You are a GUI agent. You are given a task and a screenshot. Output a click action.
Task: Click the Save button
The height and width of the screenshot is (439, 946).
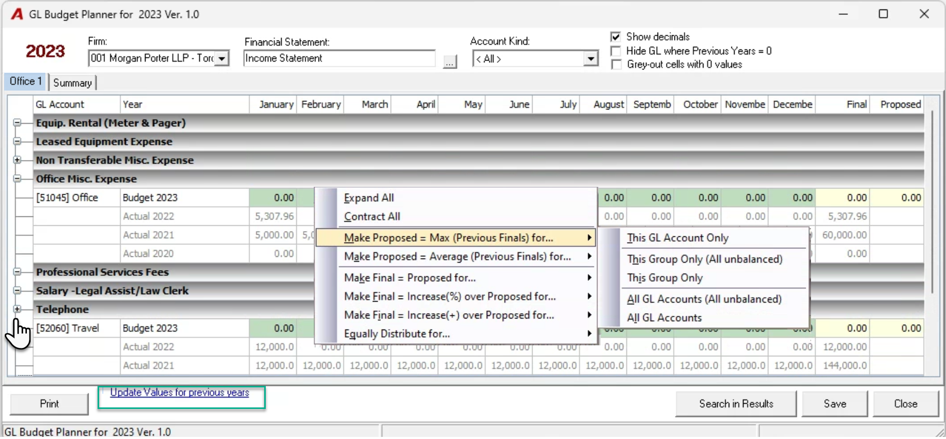point(835,404)
